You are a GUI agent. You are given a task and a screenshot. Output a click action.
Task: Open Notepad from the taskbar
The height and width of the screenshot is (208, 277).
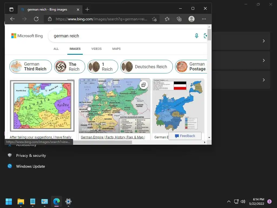click(x=32, y=201)
